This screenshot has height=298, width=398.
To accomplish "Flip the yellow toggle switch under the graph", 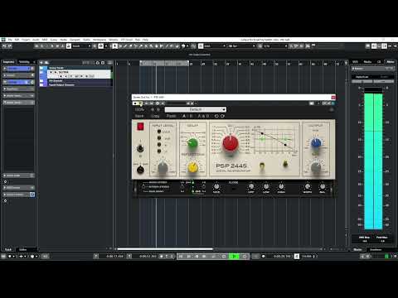I will [262, 166].
